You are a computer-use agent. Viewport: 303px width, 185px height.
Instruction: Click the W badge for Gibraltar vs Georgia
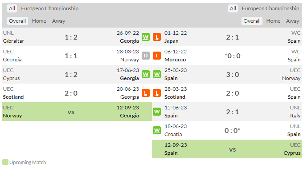(x=146, y=37)
